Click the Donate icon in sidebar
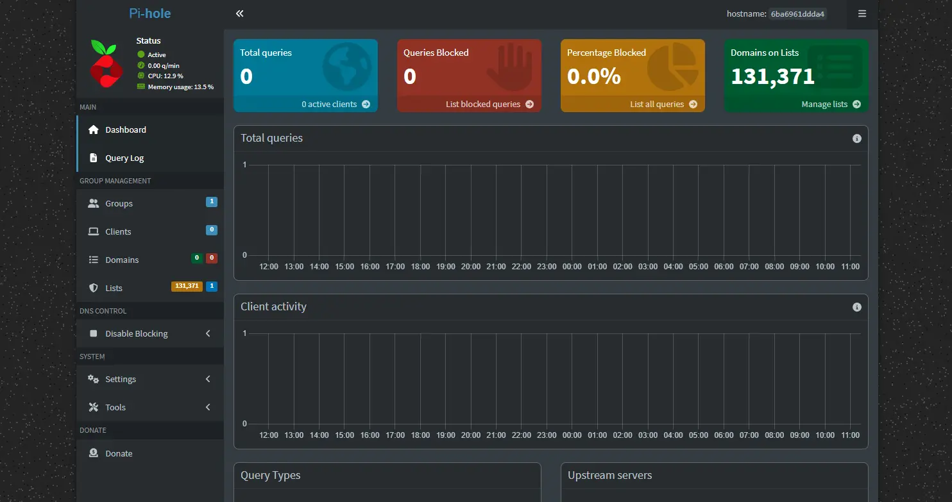 (94, 453)
